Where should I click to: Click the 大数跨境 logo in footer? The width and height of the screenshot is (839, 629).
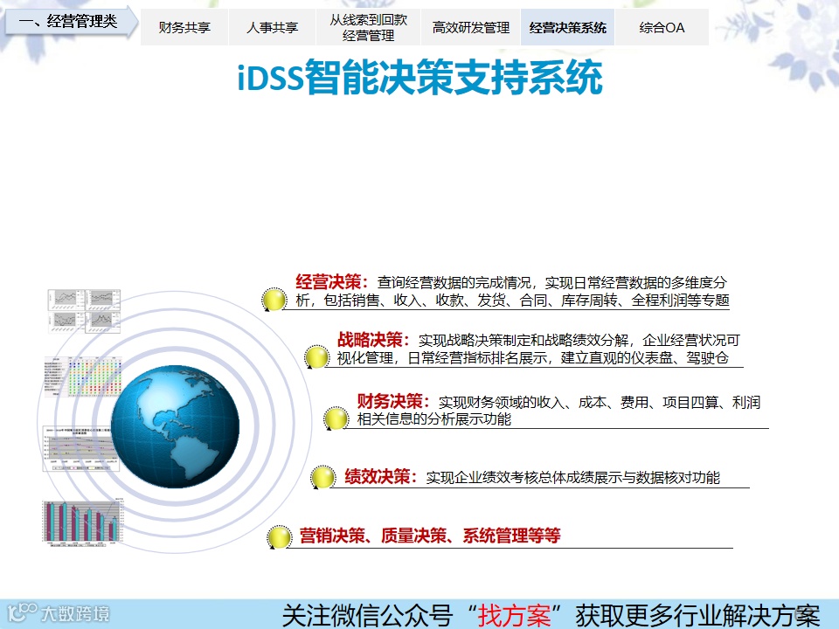(x=59, y=613)
